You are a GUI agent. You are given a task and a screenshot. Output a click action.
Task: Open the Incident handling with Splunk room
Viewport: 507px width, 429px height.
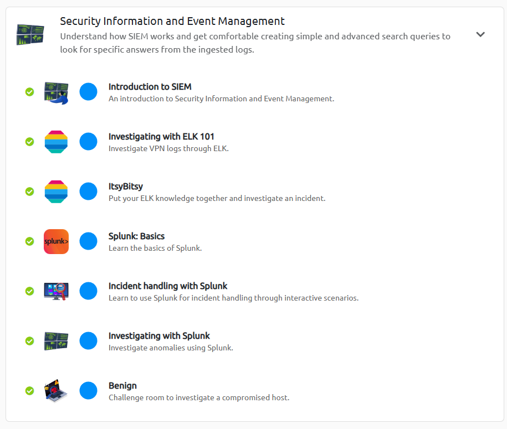(x=168, y=286)
